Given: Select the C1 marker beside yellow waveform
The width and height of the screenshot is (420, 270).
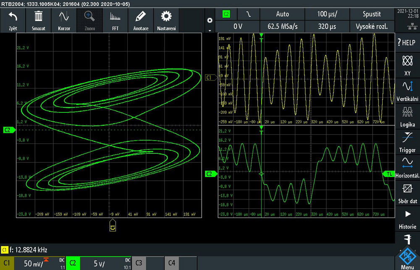Looking at the screenshot, I should point(211,78).
